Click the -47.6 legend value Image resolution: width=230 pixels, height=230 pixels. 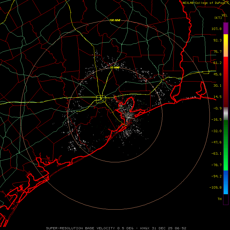click(x=216, y=142)
